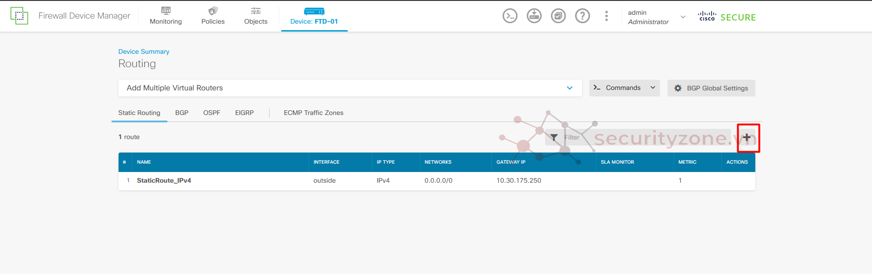Go back to Device Summary
Screen dimensions: 872x274
pyautogui.click(x=144, y=51)
